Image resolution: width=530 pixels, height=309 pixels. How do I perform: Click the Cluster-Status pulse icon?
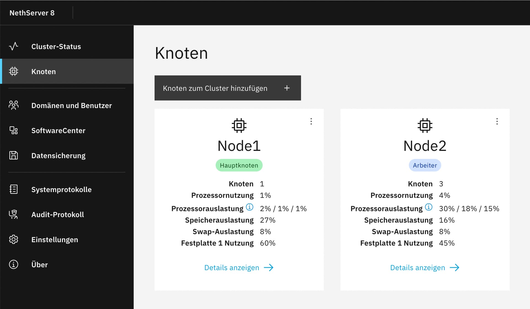click(x=14, y=46)
